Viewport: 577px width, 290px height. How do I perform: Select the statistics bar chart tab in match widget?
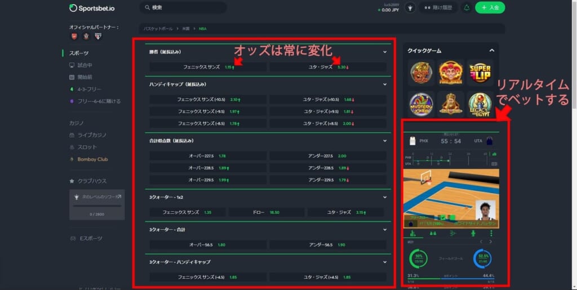point(413,233)
